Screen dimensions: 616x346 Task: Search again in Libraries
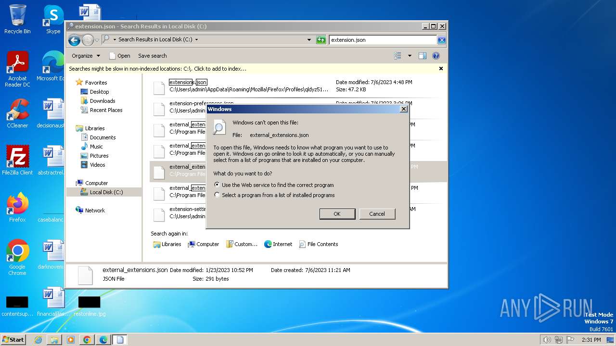click(167, 244)
